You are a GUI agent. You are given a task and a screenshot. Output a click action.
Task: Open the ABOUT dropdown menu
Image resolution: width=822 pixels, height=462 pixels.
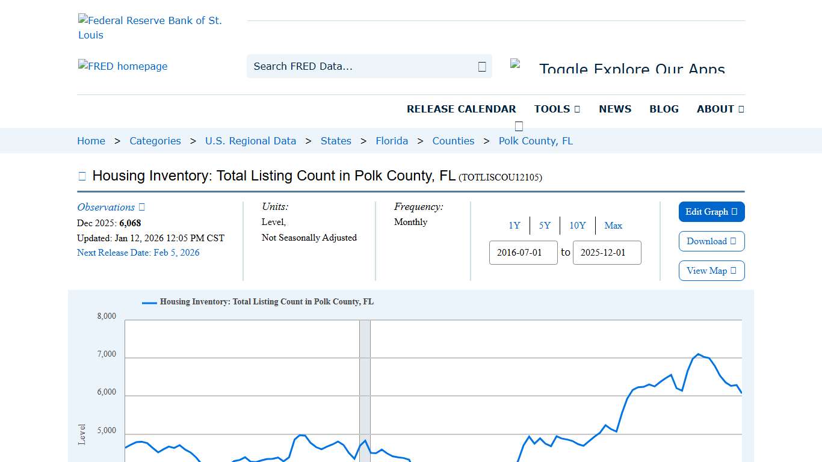coord(720,109)
